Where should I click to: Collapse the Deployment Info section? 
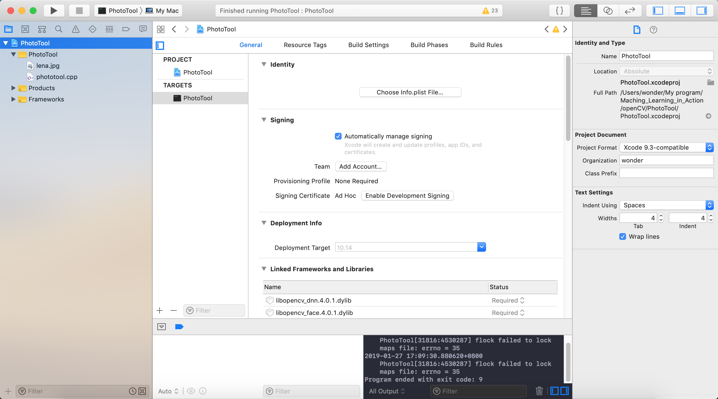(264, 223)
